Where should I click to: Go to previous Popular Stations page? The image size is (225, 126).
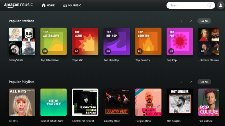(x=181, y=21)
